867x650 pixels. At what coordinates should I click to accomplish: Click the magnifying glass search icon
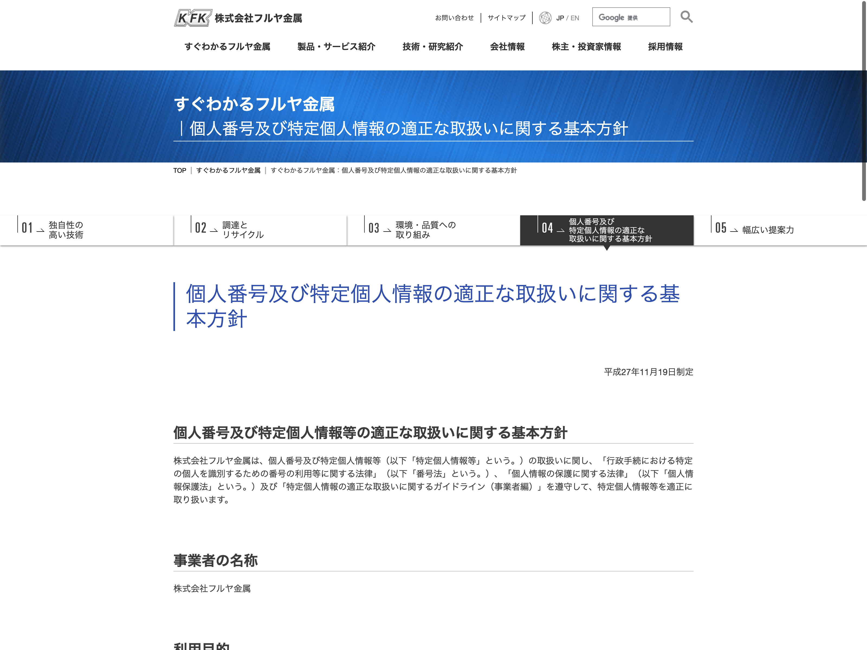pyautogui.click(x=686, y=17)
